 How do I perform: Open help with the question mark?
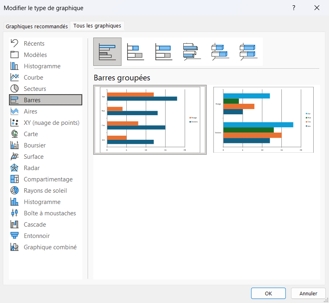(294, 8)
